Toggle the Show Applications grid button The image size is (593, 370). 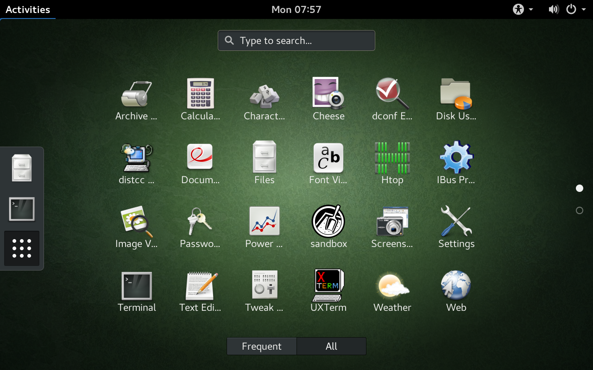22,248
